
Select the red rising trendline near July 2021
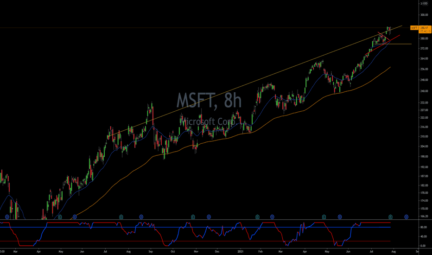point(382,45)
